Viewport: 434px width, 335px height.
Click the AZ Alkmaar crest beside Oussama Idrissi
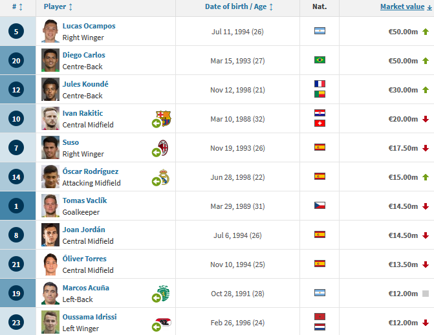click(163, 322)
